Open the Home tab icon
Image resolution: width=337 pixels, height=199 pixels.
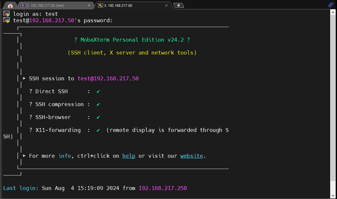click(10, 5)
